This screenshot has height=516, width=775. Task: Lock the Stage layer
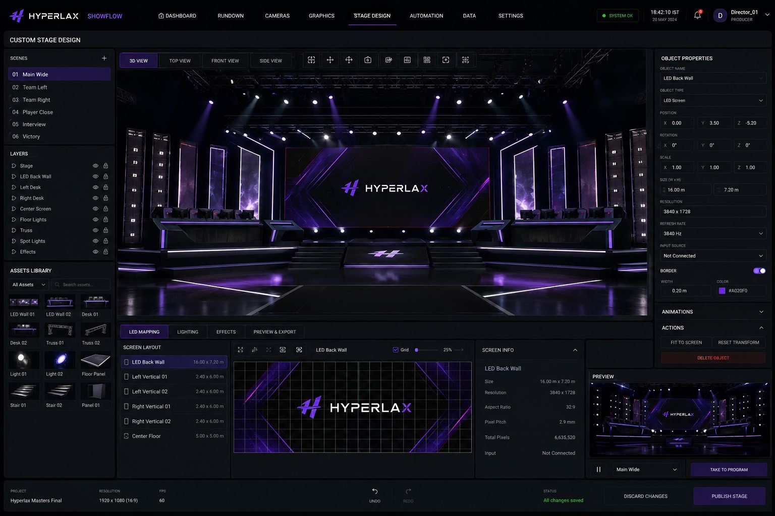pos(105,166)
